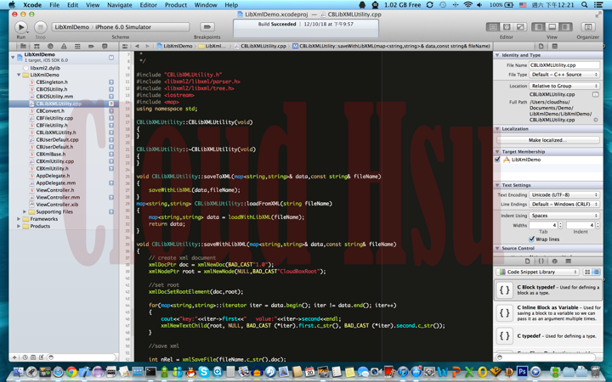The width and height of the screenshot is (612, 382).
Task: Open the Breakpoint navigator icon
Action: pyautogui.click(x=91, y=46)
